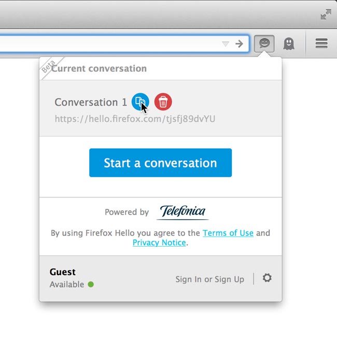Toggle the Firefox Hello toolbar button
This screenshot has width=337, height=342.
[x=264, y=44]
